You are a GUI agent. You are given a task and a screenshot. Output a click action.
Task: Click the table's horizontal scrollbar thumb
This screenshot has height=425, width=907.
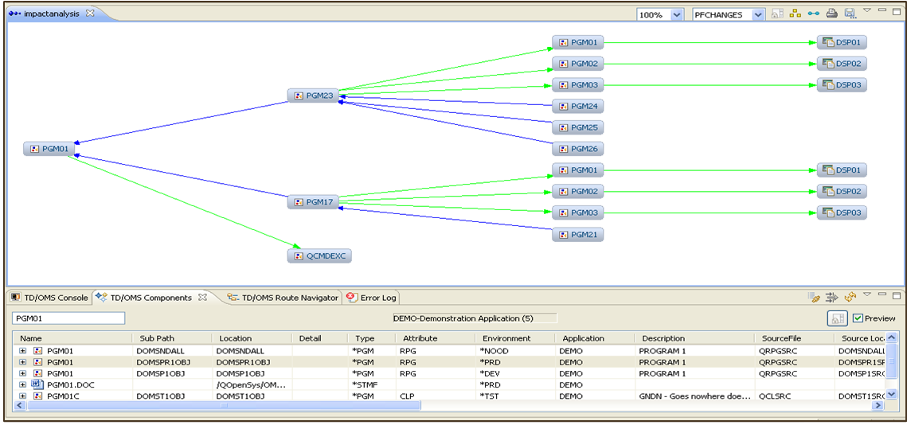coord(224,406)
